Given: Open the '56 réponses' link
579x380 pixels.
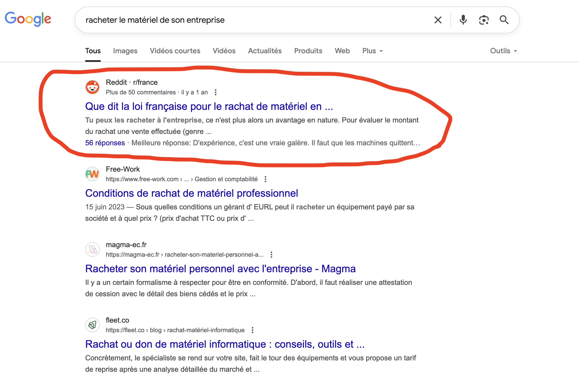Looking at the screenshot, I should click(105, 142).
